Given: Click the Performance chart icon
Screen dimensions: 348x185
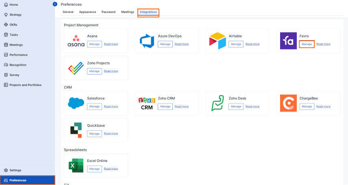Looking at the screenshot, I should 6,55.
